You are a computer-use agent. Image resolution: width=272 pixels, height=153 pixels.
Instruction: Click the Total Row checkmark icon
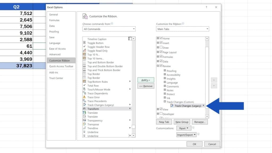tap(84, 85)
